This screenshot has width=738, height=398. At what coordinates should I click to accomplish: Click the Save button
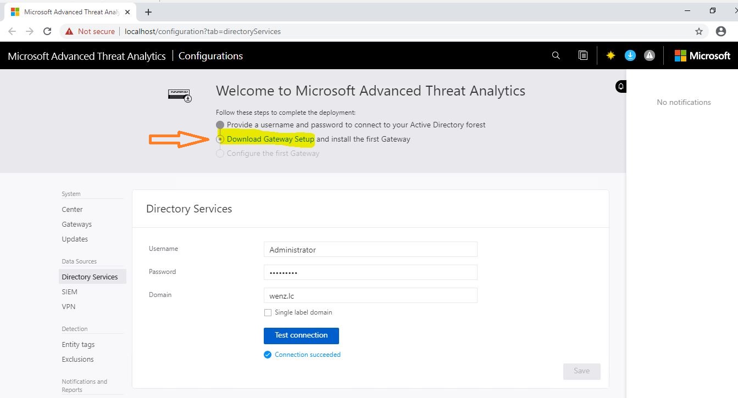(x=581, y=371)
